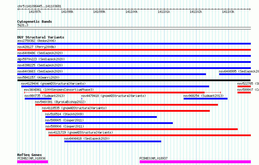Select the tiny blue marker under nsv4479418

click(x=81, y=99)
